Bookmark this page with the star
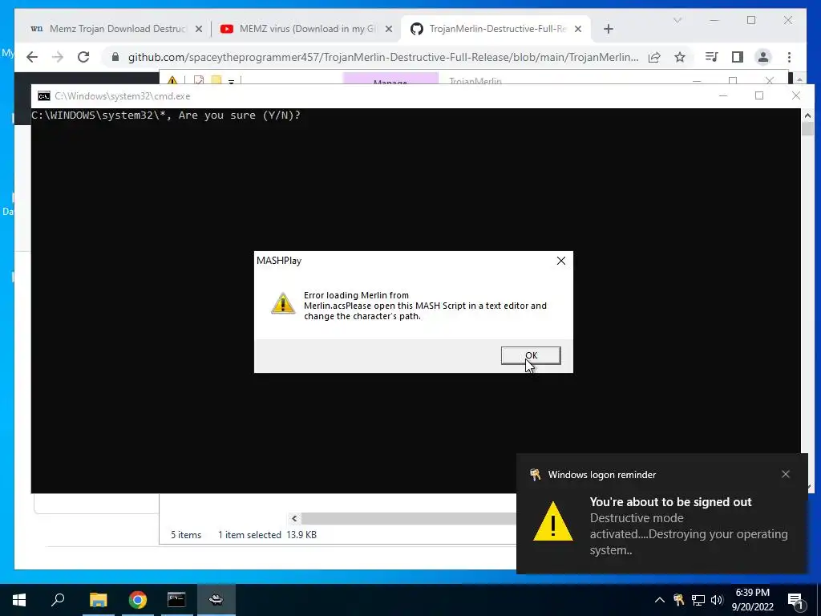821x616 pixels. tap(680, 57)
